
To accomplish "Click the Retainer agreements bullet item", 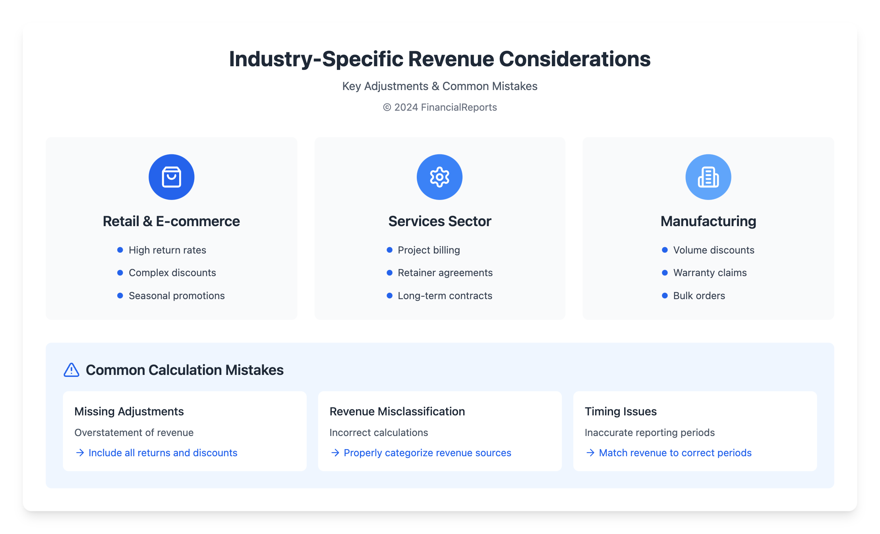I will (x=445, y=273).
